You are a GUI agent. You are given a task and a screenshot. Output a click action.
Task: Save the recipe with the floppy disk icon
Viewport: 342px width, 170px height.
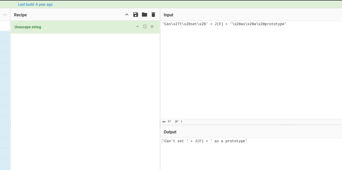pyautogui.click(x=136, y=15)
